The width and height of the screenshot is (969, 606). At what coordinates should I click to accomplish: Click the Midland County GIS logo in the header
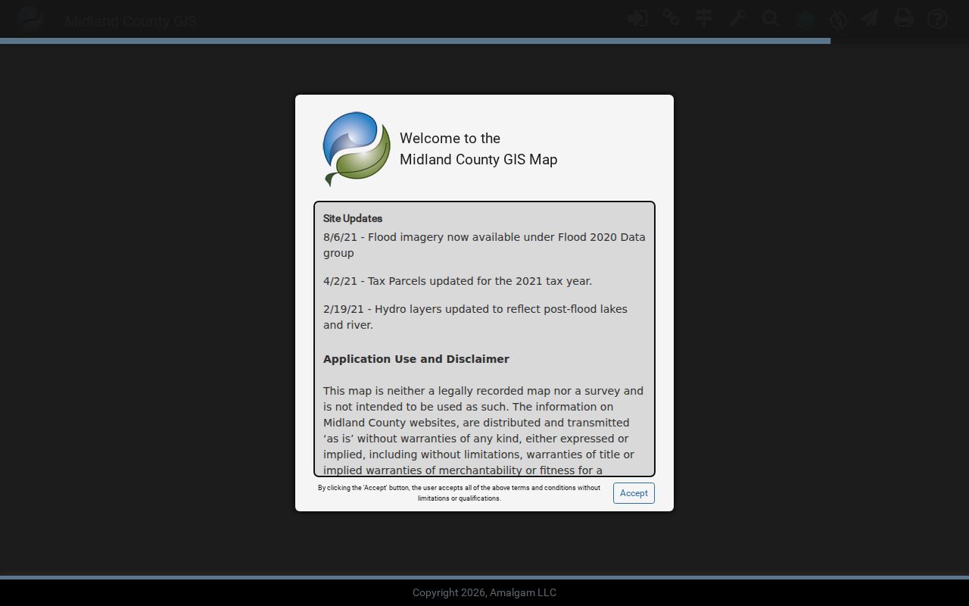pyautogui.click(x=30, y=19)
